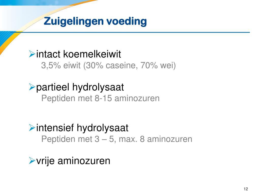Select the intensief hydrolysaat heading
260x195 pixels.
pos(82,128)
